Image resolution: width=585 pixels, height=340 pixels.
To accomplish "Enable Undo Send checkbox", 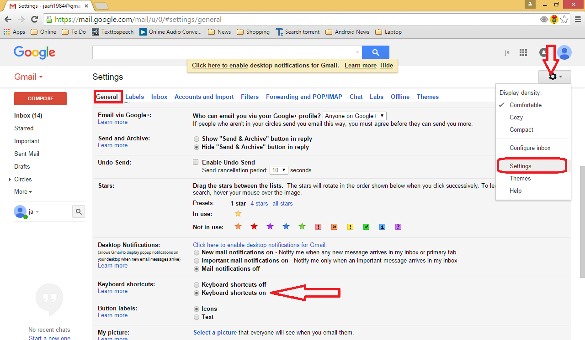I will point(196,162).
